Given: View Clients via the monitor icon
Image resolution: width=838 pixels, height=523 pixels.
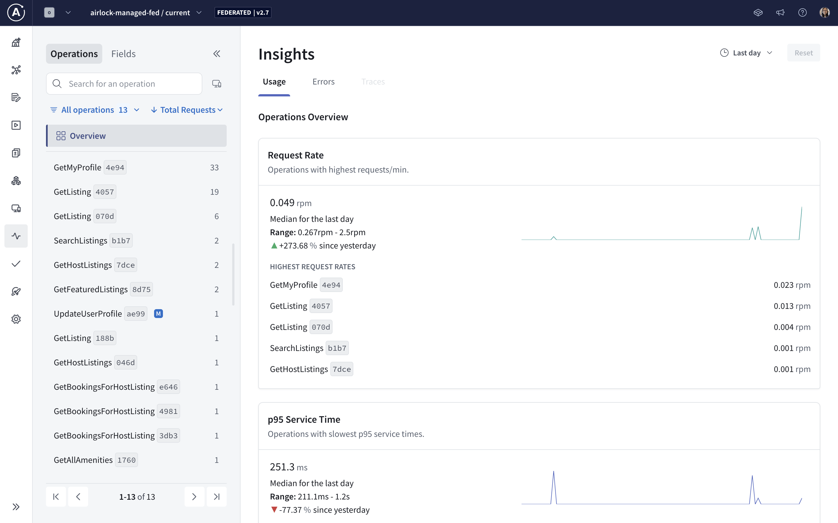Looking at the screenshot, I should (x=16, y=208).
